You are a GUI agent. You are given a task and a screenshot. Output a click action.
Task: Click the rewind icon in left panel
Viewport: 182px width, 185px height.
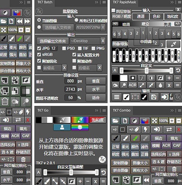click(x=19, y=21)
